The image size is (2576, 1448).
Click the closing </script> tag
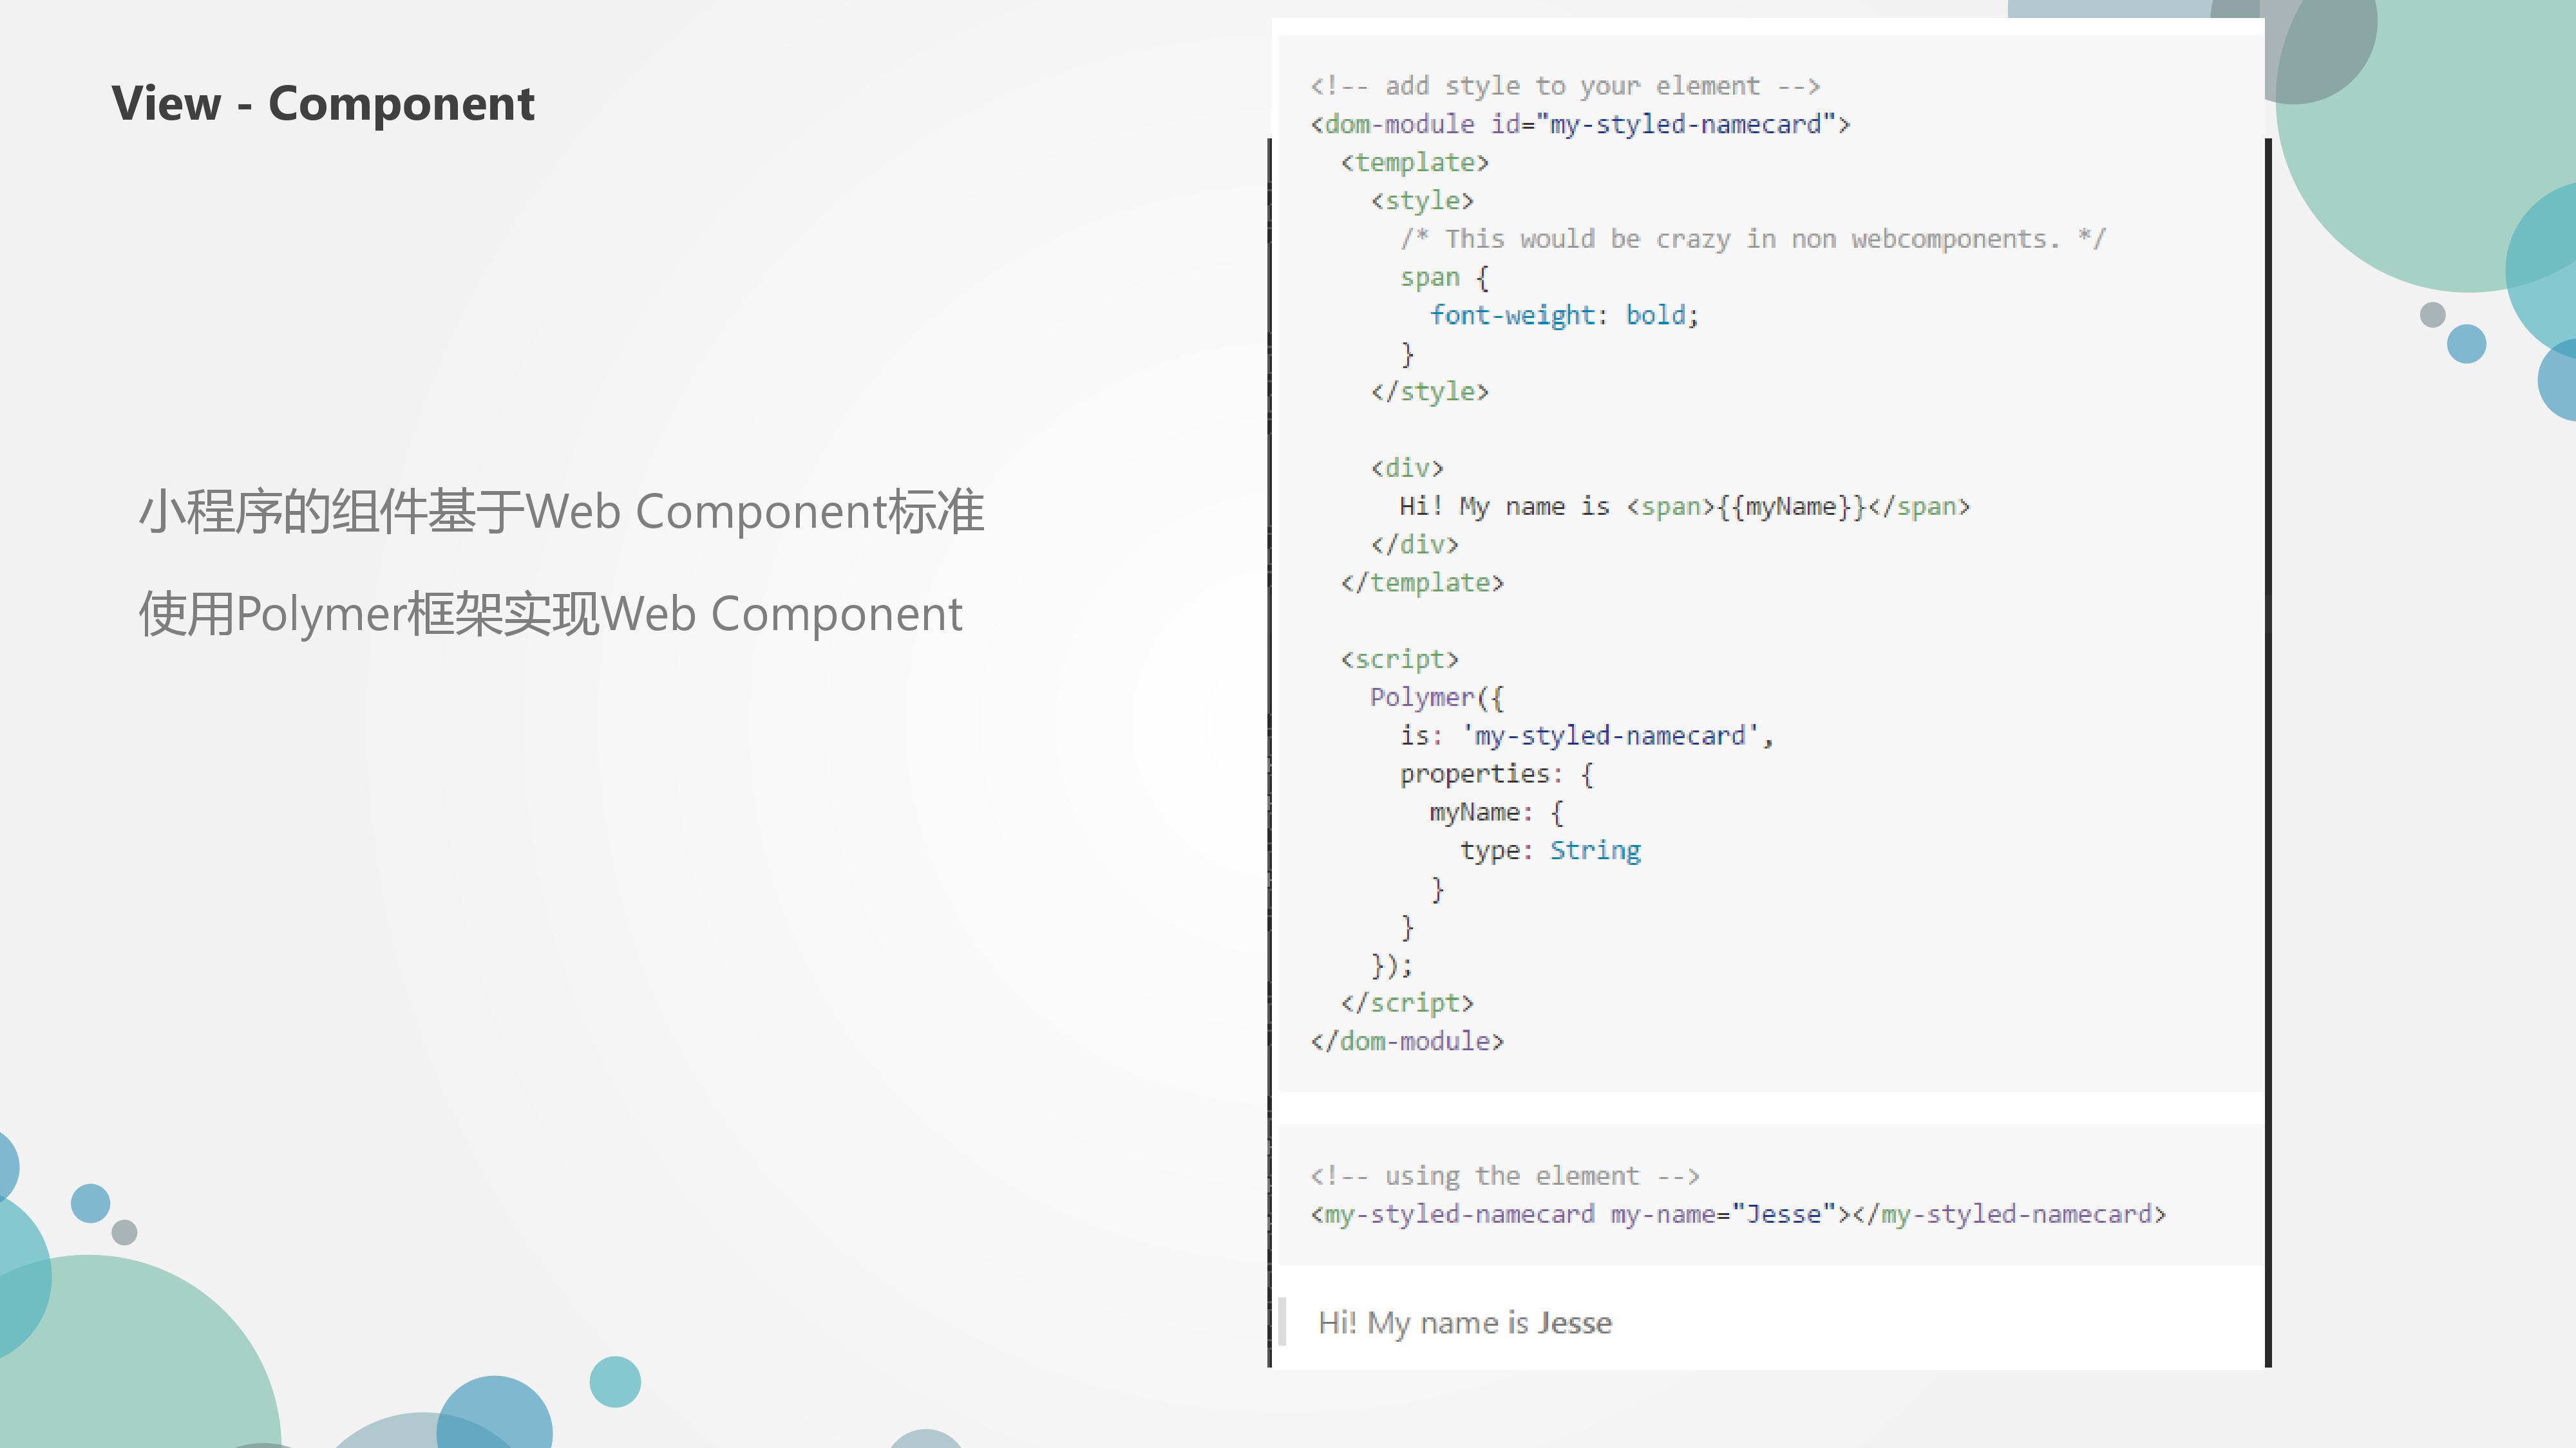[x=1407, y=1003]
